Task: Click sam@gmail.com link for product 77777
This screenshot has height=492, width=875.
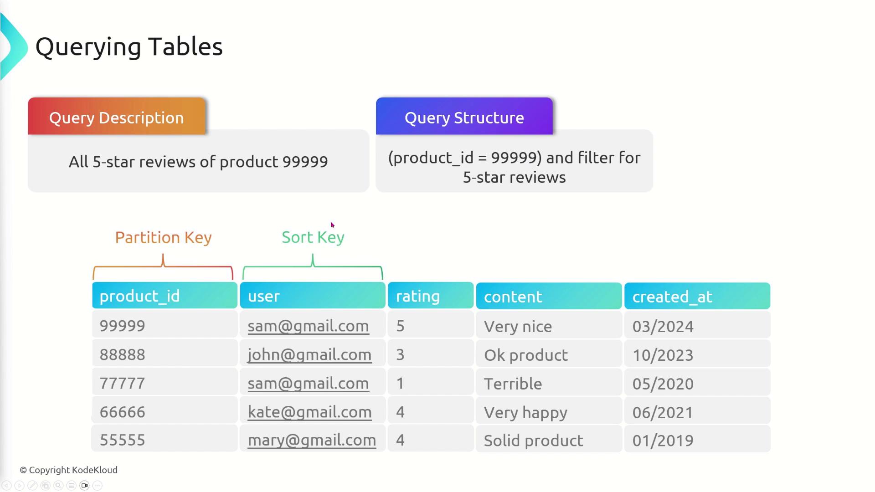Action: 308,384
